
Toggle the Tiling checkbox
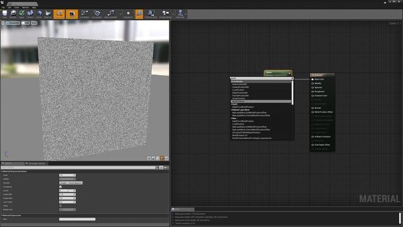click(60, 206)
